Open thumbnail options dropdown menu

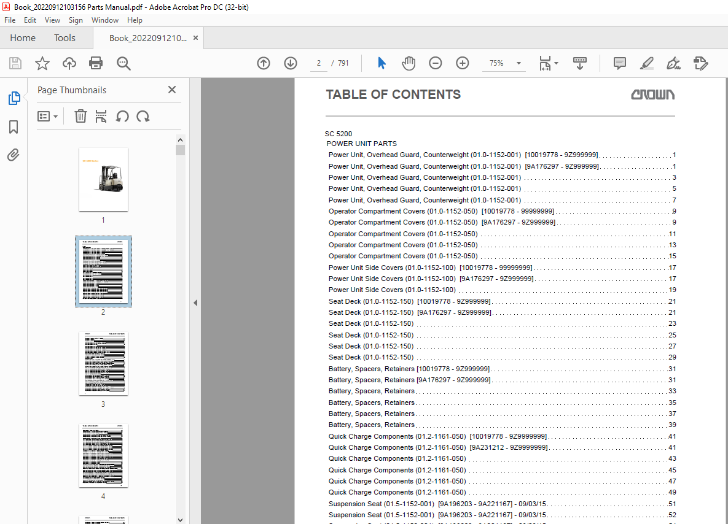point(47,116)
